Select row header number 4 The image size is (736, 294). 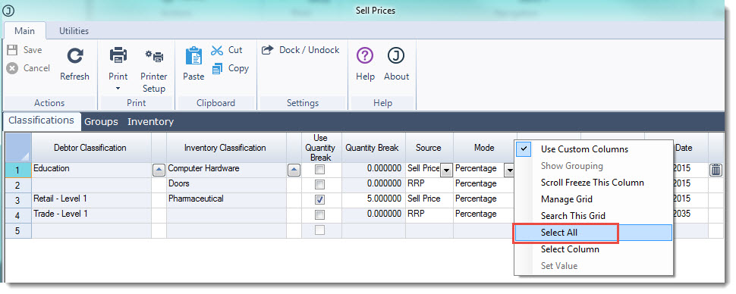18,215
